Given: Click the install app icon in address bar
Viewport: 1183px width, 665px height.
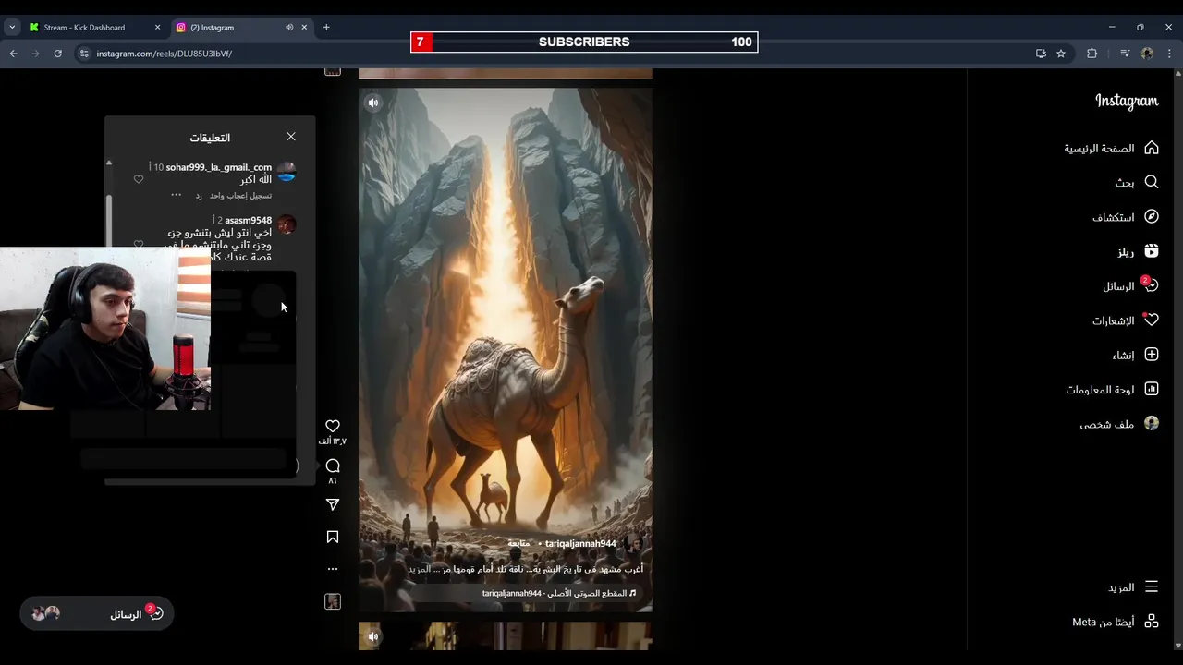Looking at the screenshot, I should [1041, 54].
